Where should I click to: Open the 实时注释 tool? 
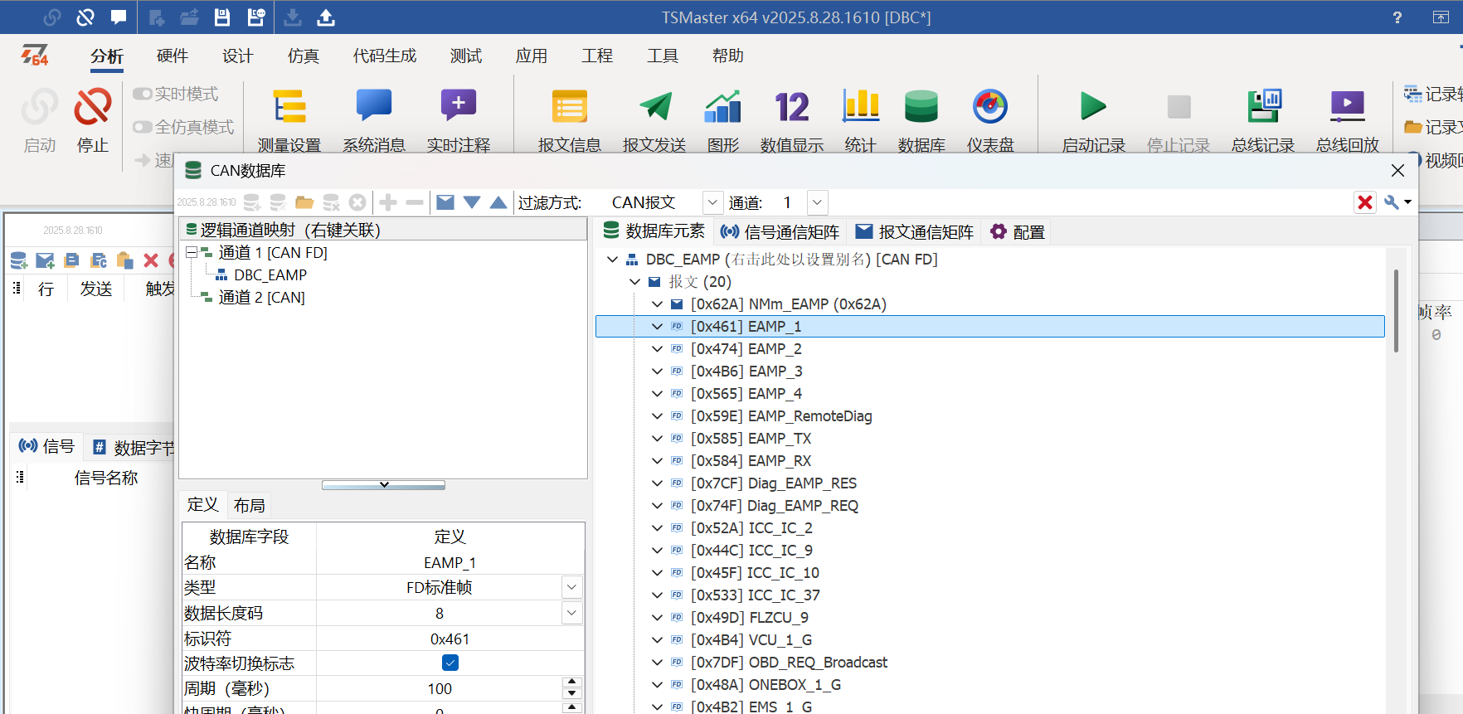coord(459,120)
